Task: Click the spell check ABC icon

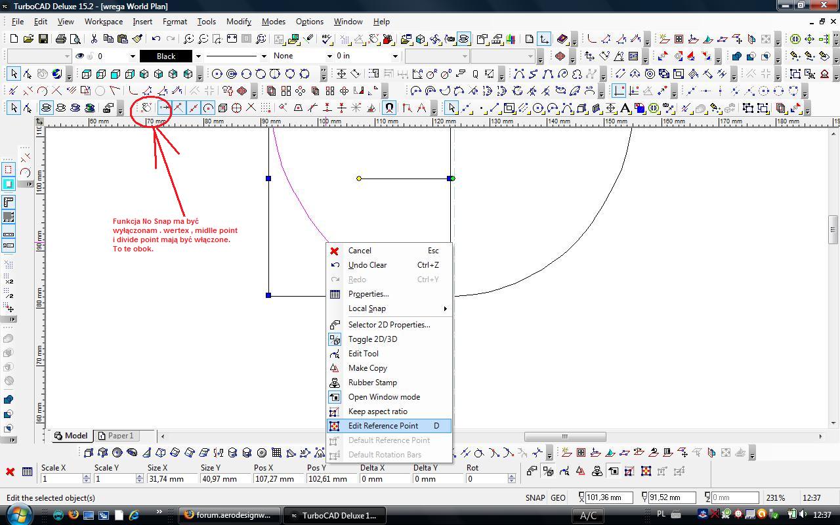Action: click(326, 39)
